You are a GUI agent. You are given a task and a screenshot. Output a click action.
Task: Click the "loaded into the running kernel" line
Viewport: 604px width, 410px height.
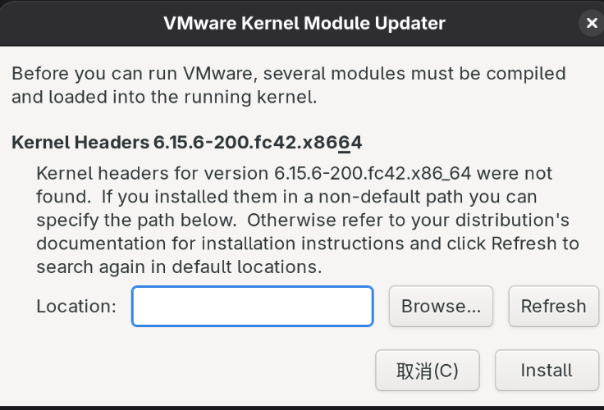(163, 98)
